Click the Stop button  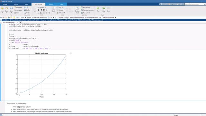tap(108, 9)
